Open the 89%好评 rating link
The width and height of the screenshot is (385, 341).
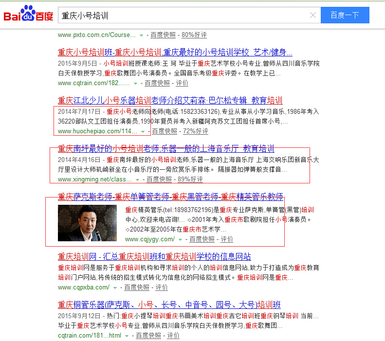(190, 179)
